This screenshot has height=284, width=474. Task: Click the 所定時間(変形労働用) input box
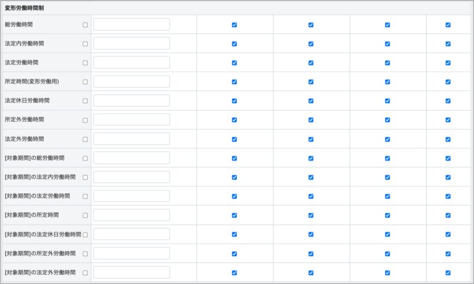click(x=131, y=82)
